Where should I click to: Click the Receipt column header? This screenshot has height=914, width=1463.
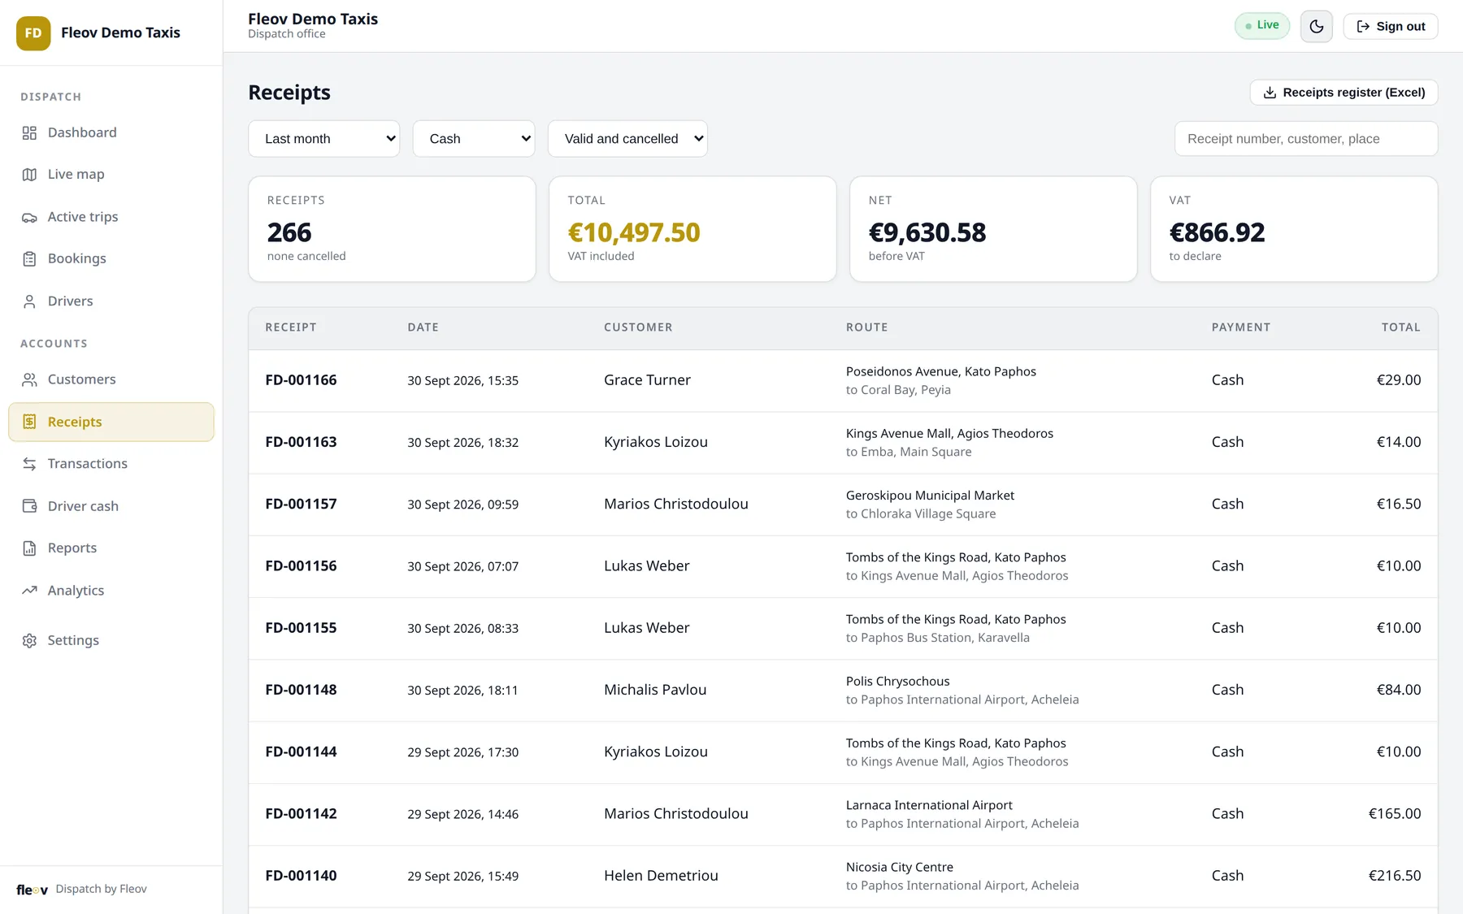pyautogui.click(x=291, y=327)
